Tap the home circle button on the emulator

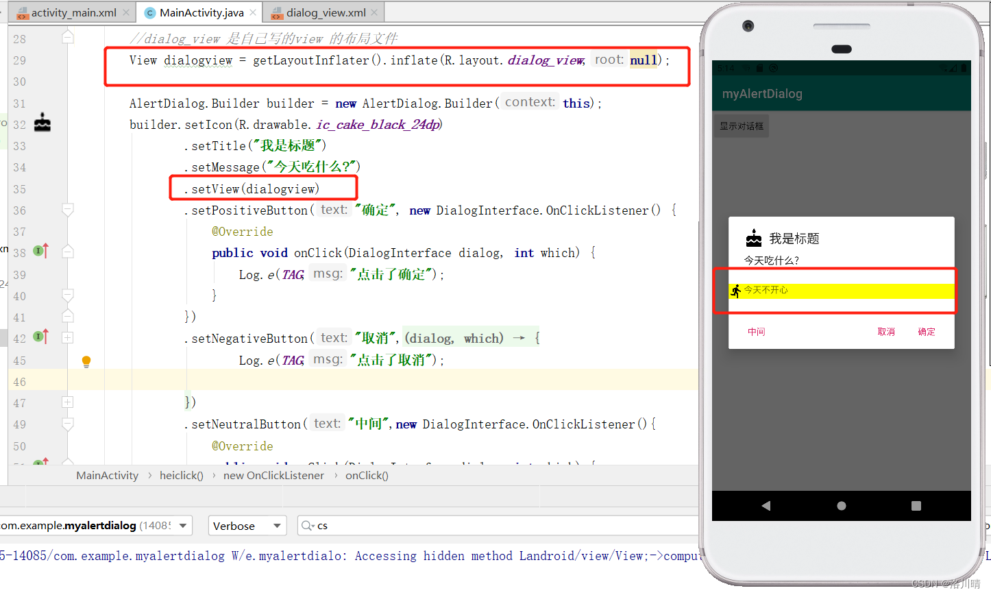pos(841,505)
